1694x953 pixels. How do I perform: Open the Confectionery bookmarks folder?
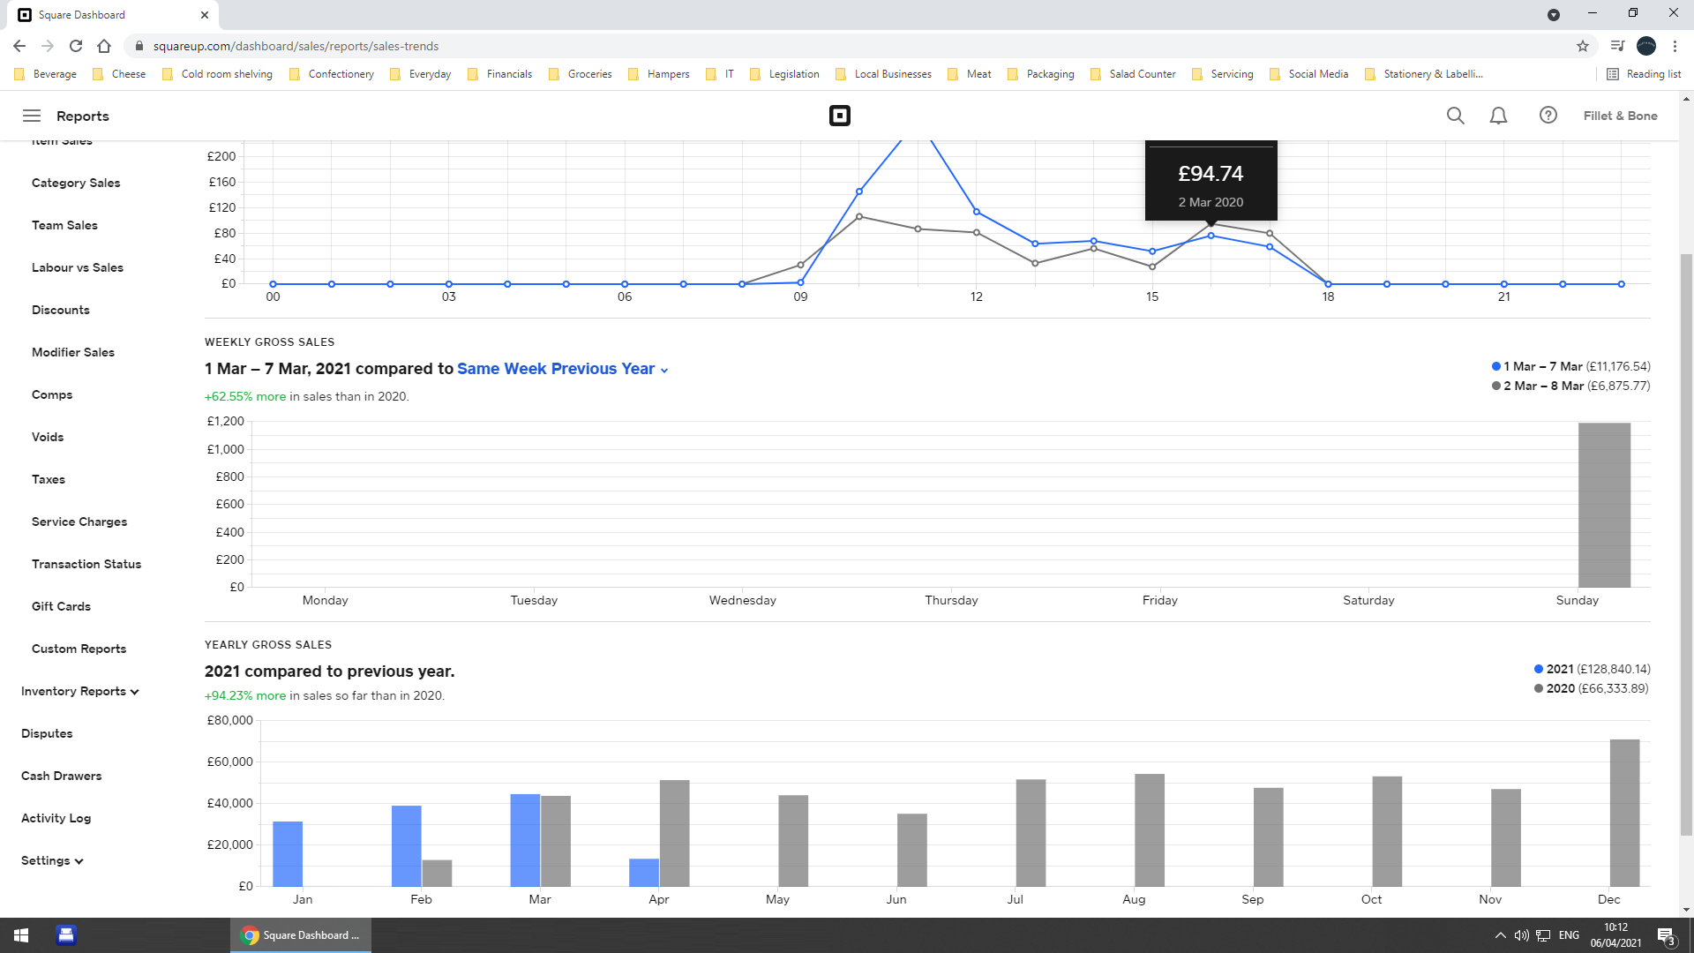point(332,74)
